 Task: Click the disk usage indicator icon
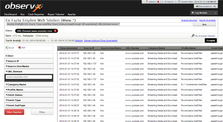click(197, 6)
